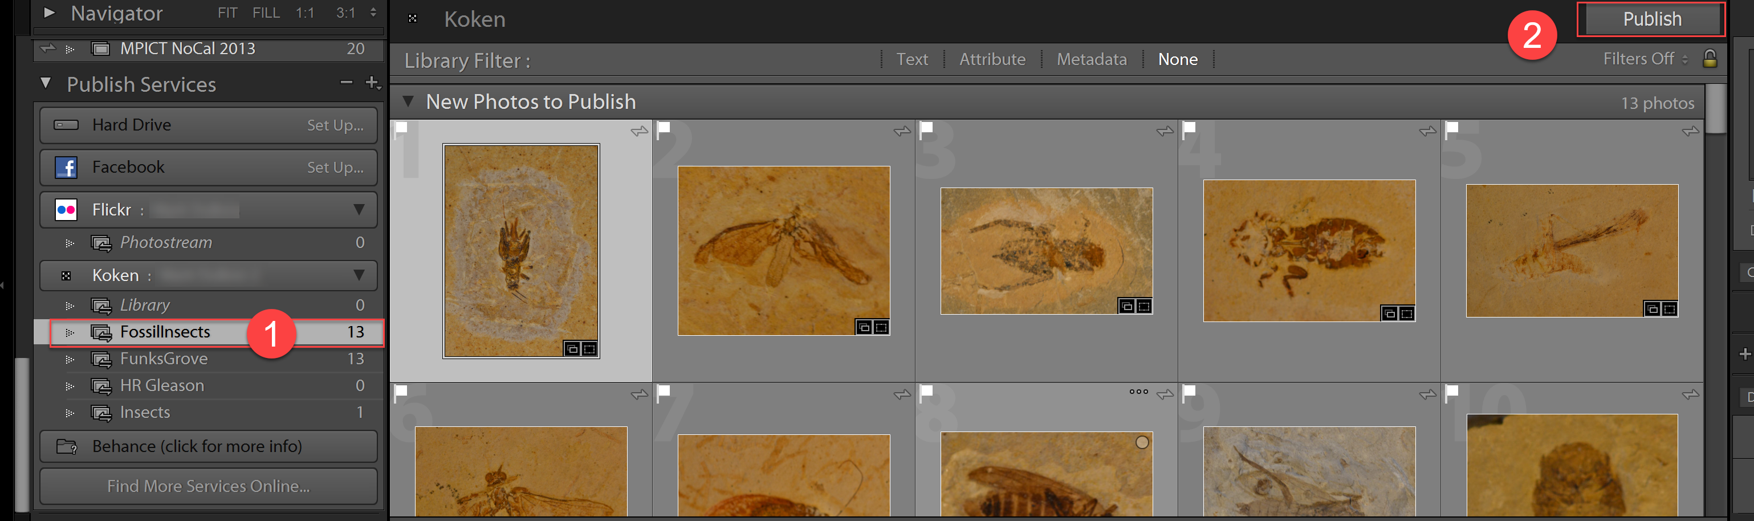
Task: Collapse the Publish Services panel
Action: (46, 83)
